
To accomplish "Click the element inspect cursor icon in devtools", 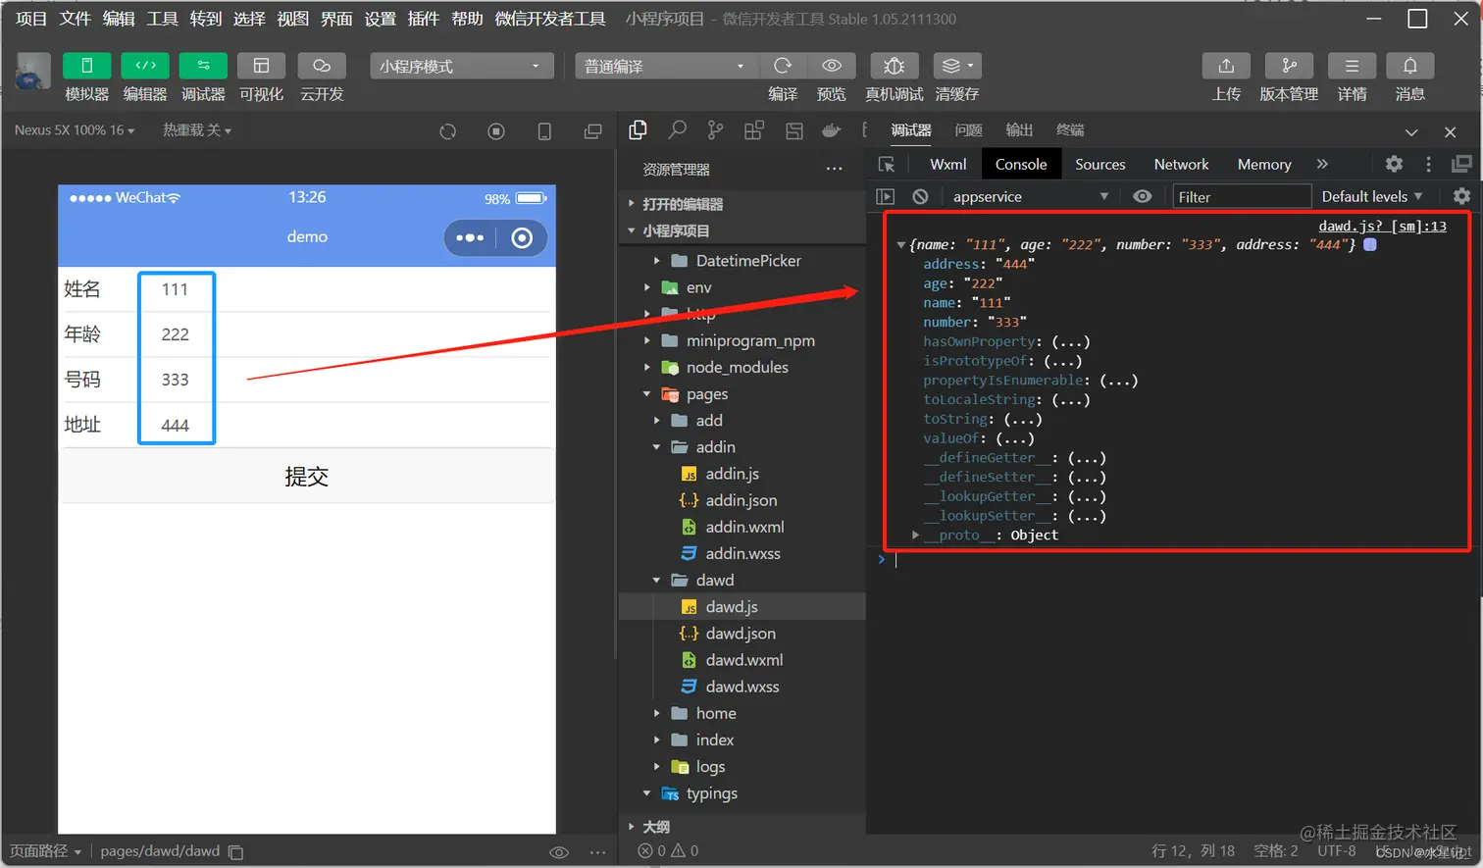I will tap(887, 165).
